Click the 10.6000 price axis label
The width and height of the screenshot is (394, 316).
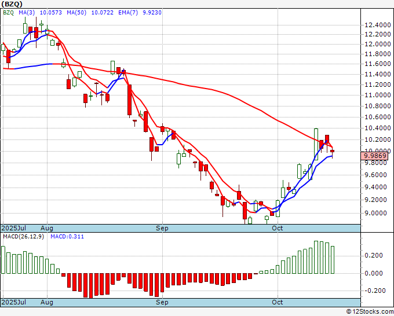(x=378, y=117)
